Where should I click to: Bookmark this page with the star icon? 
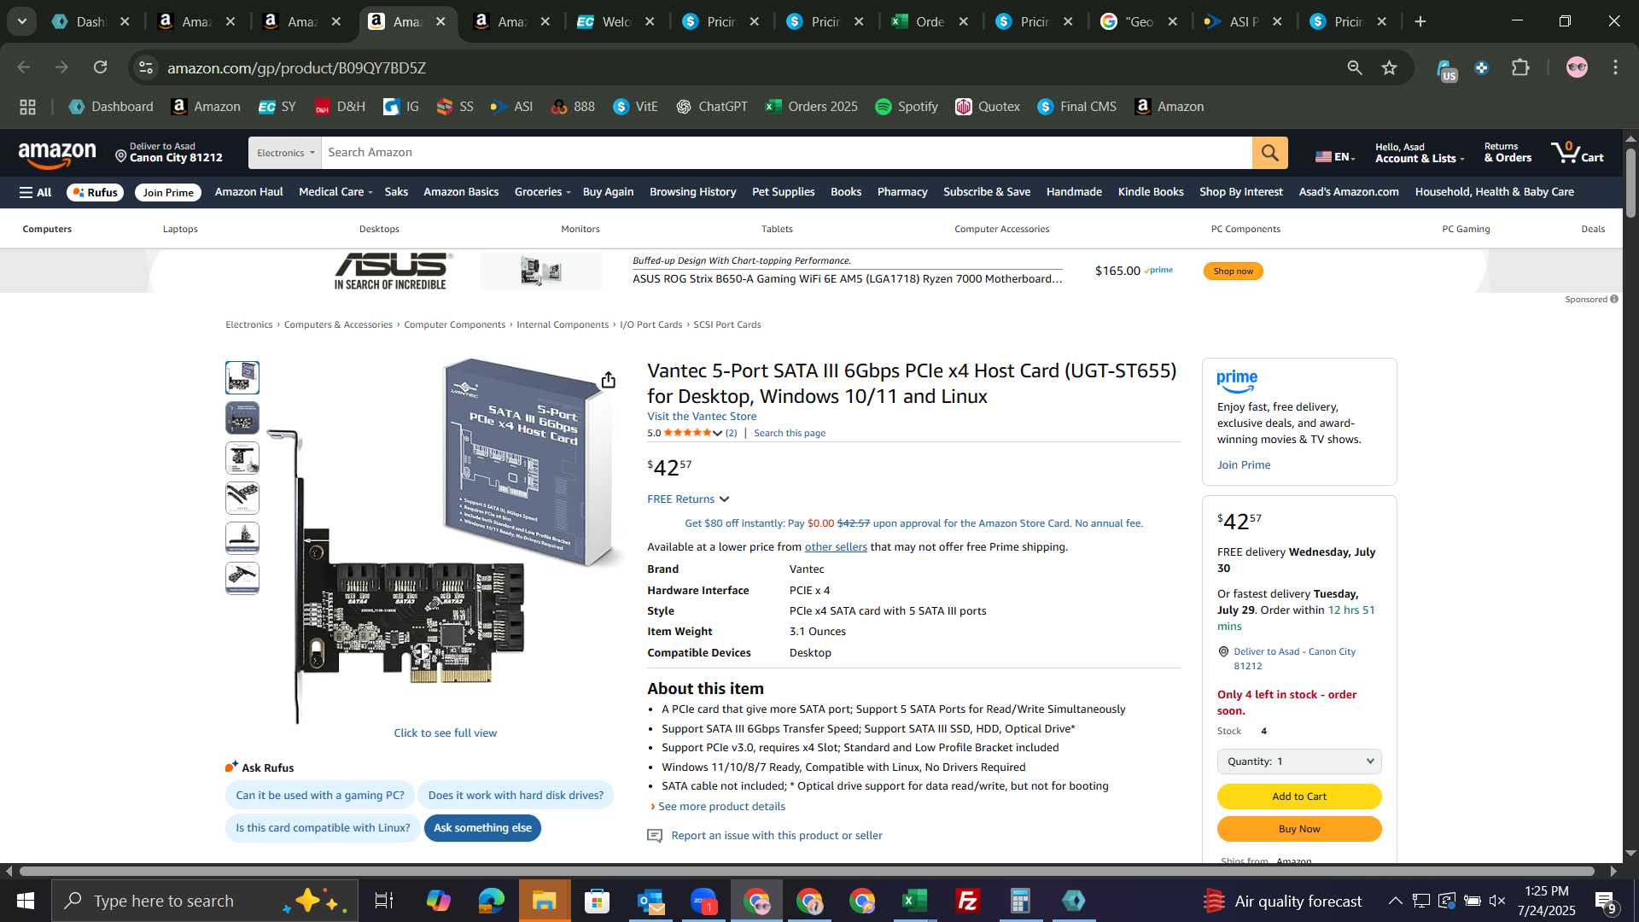[1389, 67]
